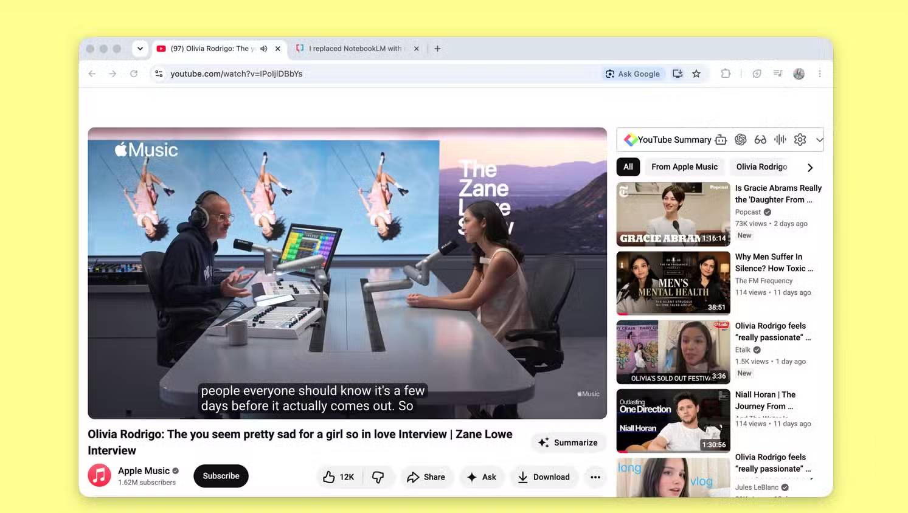Image resolution: width=908 pixels, height=513 pixels.
Task: Click the glasses icon in YouTube Summary bar
Action: coord(760,140)
